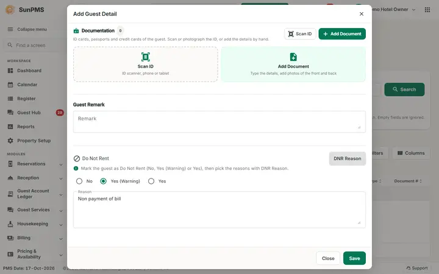Click the Add Document file icon tile
The width and height of the screenshot is (439, 274).
(x=293, y=64)
